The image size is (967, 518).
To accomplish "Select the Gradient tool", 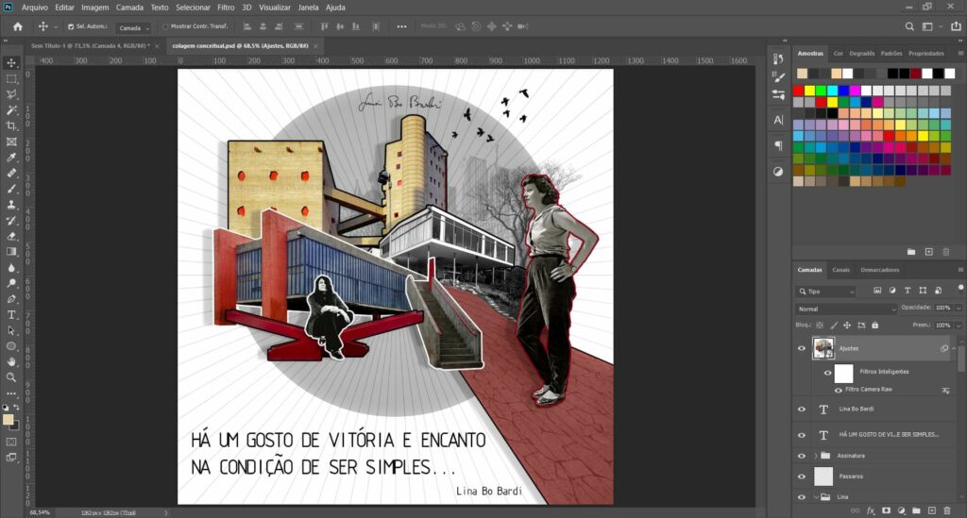I will click(x=11, y=251).
